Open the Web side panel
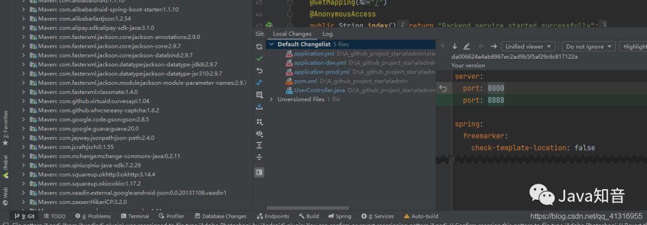The image size is (647, 225). 5,196
